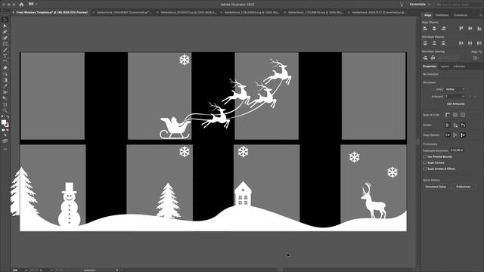484x272 pixels.
Task: Click the Edit Artboards button
Action: click(x=455, y=104)
